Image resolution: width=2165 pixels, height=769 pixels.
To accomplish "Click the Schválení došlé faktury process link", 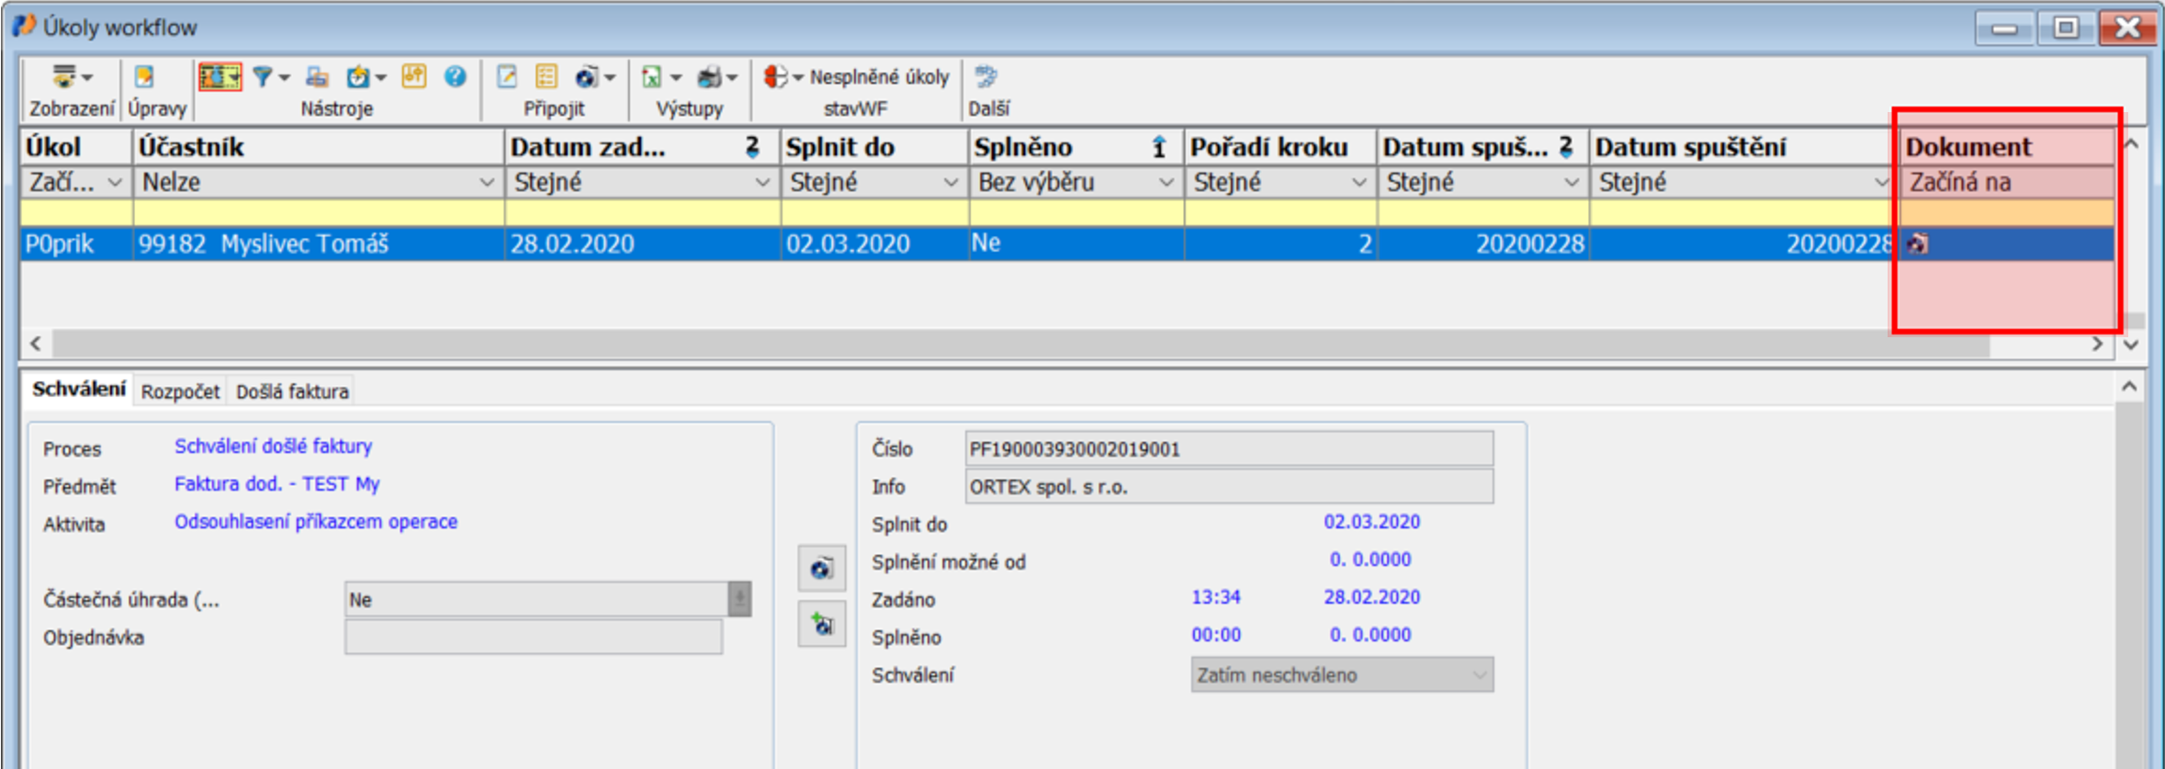I will pos(273,447).
